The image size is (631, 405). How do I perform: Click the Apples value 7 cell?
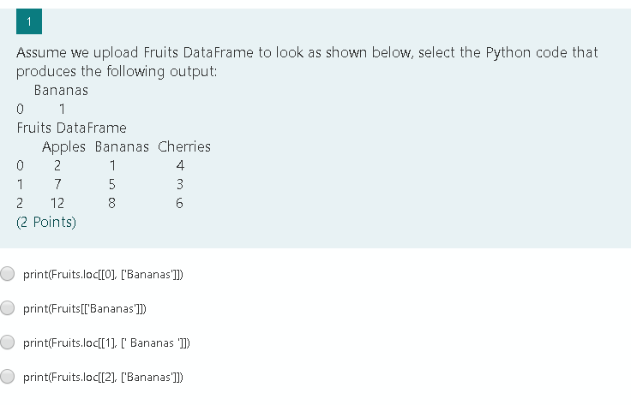(57, 185)
